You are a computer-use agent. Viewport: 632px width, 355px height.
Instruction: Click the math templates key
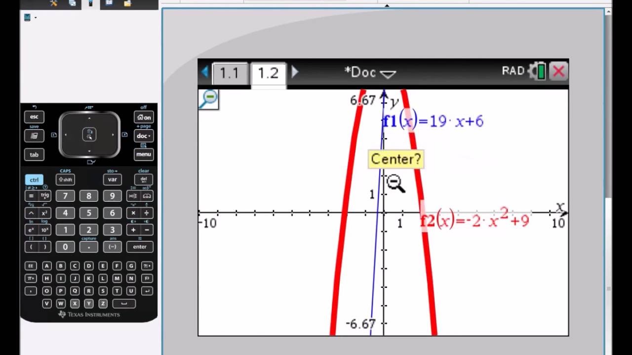[x=133, y=196]
